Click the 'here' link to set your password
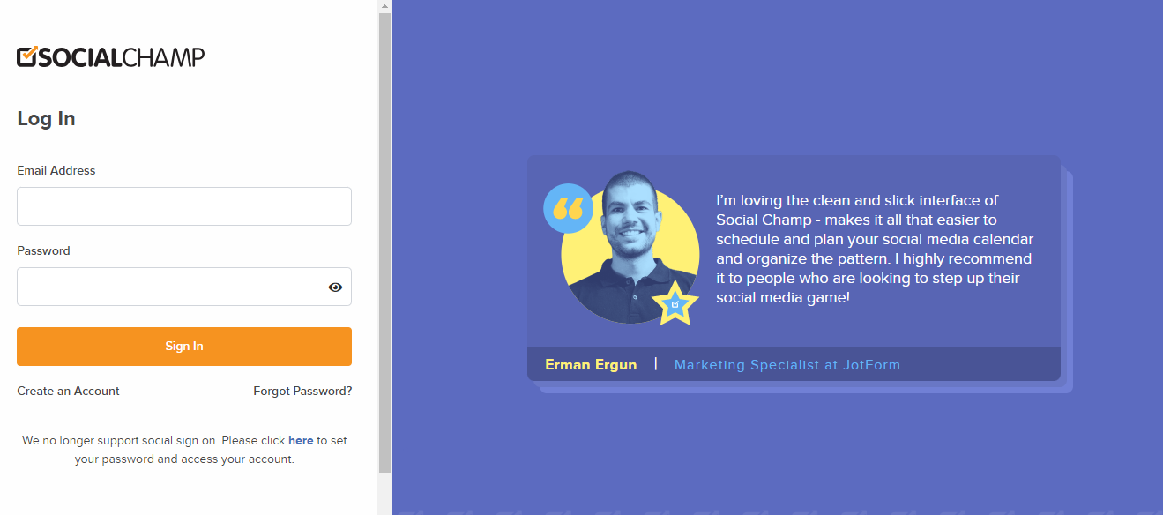1163x515 pixels. tap(301, 440)
